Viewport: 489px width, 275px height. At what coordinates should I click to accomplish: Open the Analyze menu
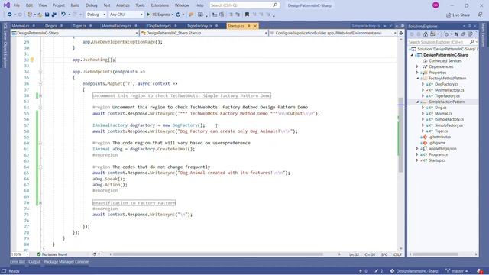123,5
